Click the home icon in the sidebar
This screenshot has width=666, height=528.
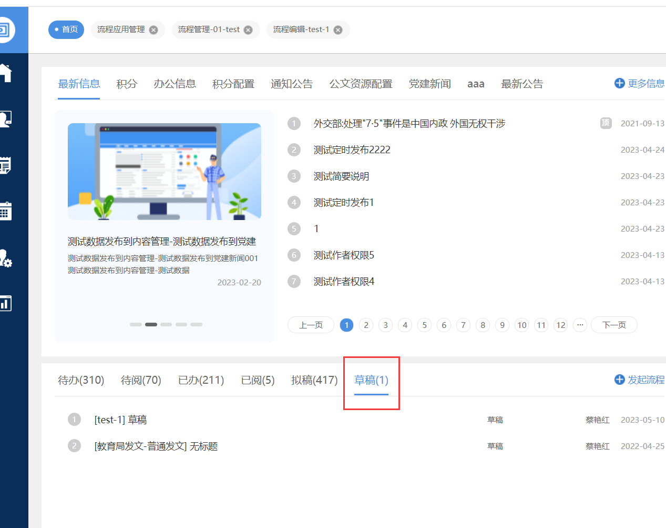tap(5, 73)
